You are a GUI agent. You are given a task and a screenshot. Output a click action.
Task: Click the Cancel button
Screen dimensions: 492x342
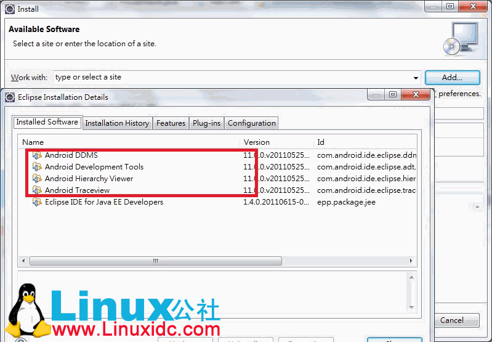coord(451,320)
